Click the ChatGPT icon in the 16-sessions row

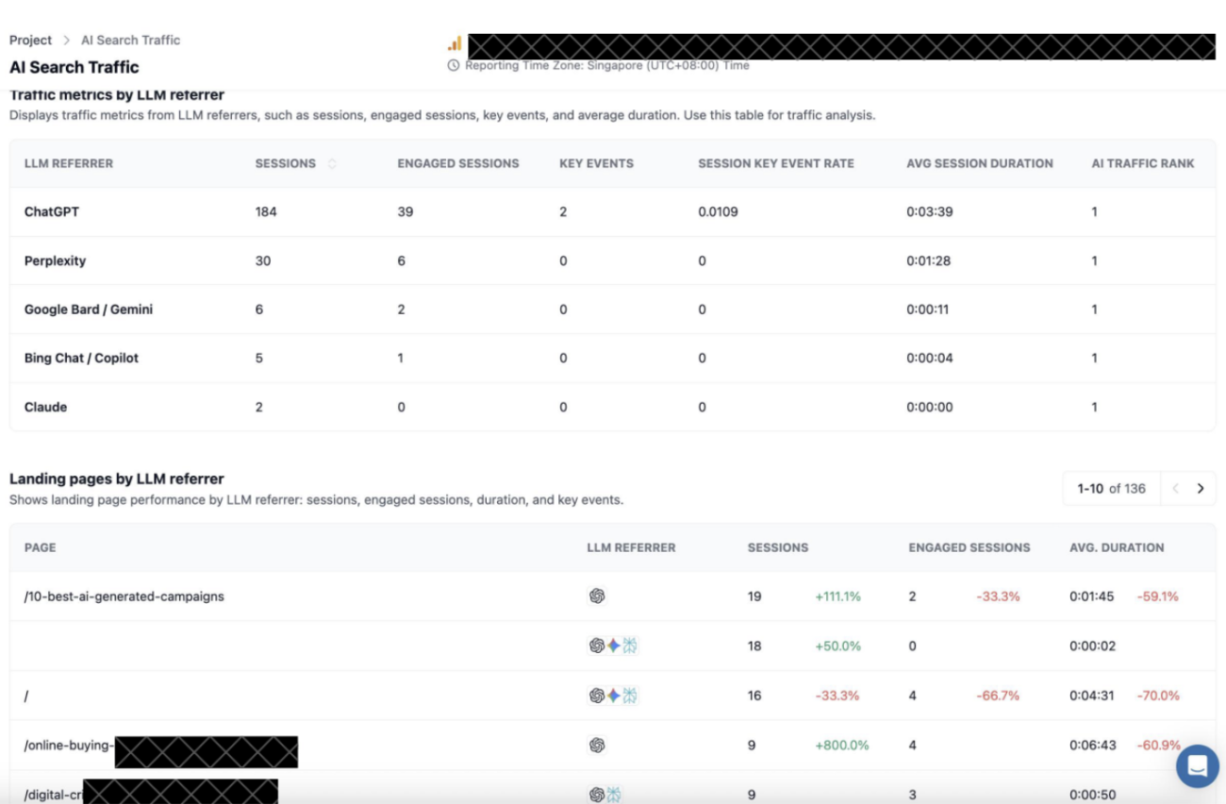[597, 695]
